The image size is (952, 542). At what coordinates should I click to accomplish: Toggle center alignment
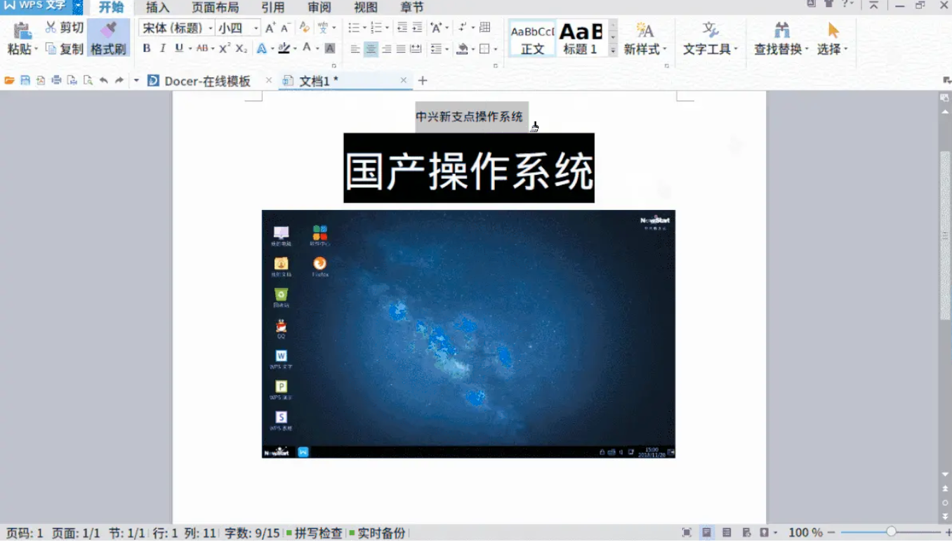[371, 49]
